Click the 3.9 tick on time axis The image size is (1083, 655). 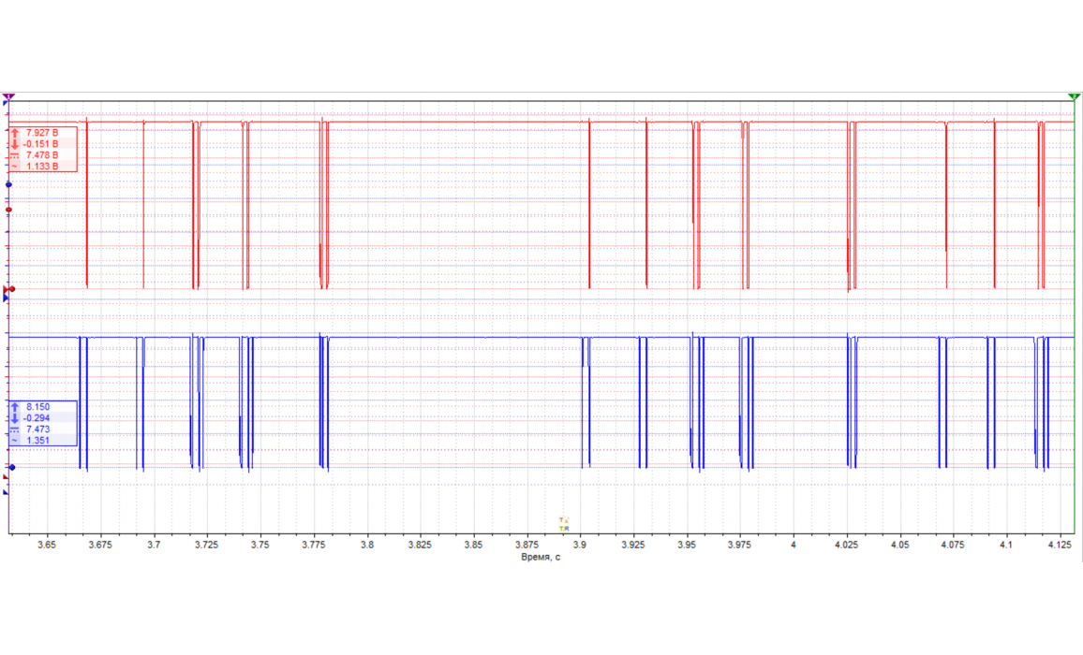[580, 544]
